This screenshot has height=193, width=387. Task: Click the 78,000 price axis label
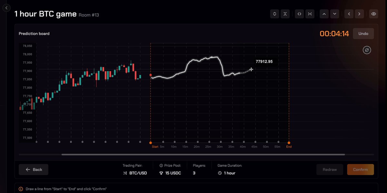coord(27,54)
